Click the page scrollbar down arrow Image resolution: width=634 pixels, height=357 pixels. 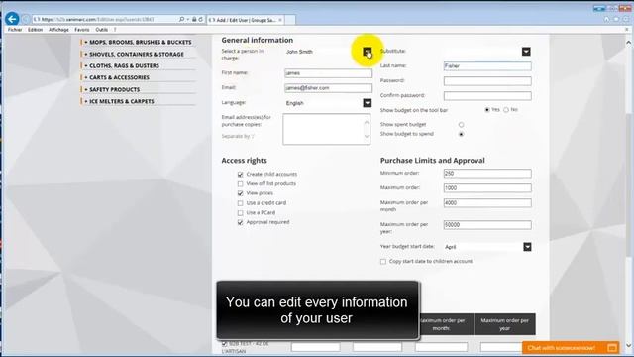point(628,345)
